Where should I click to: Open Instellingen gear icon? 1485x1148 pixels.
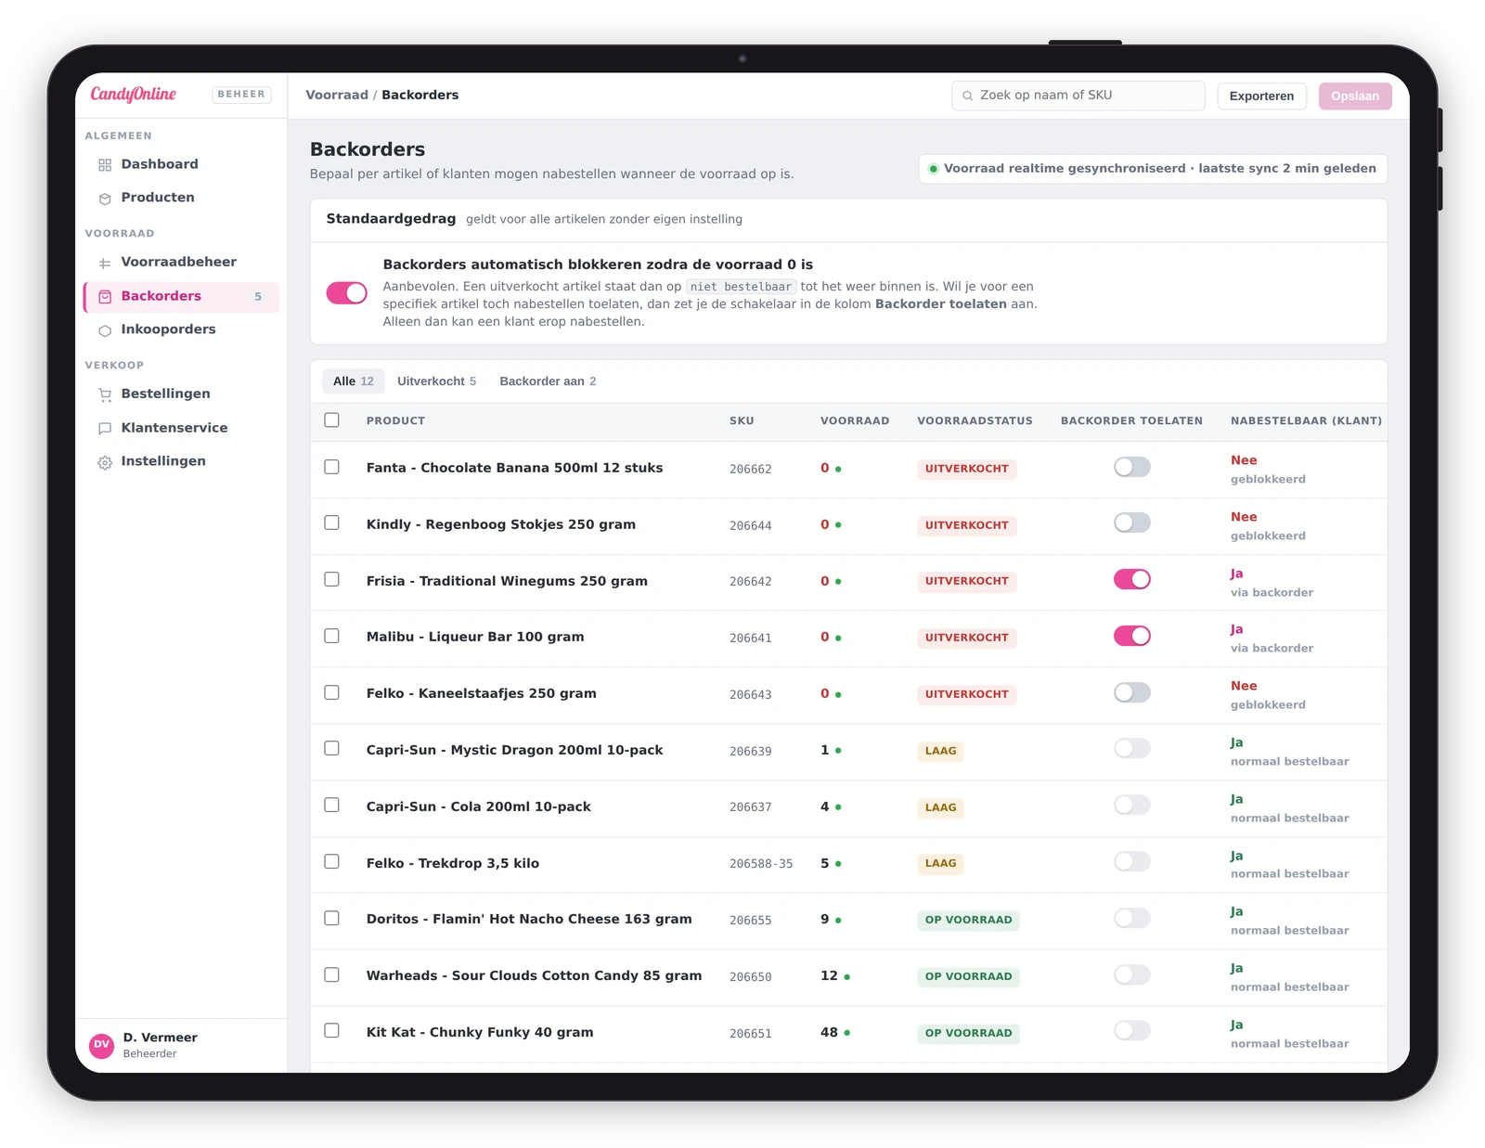[x=105, y=462]
